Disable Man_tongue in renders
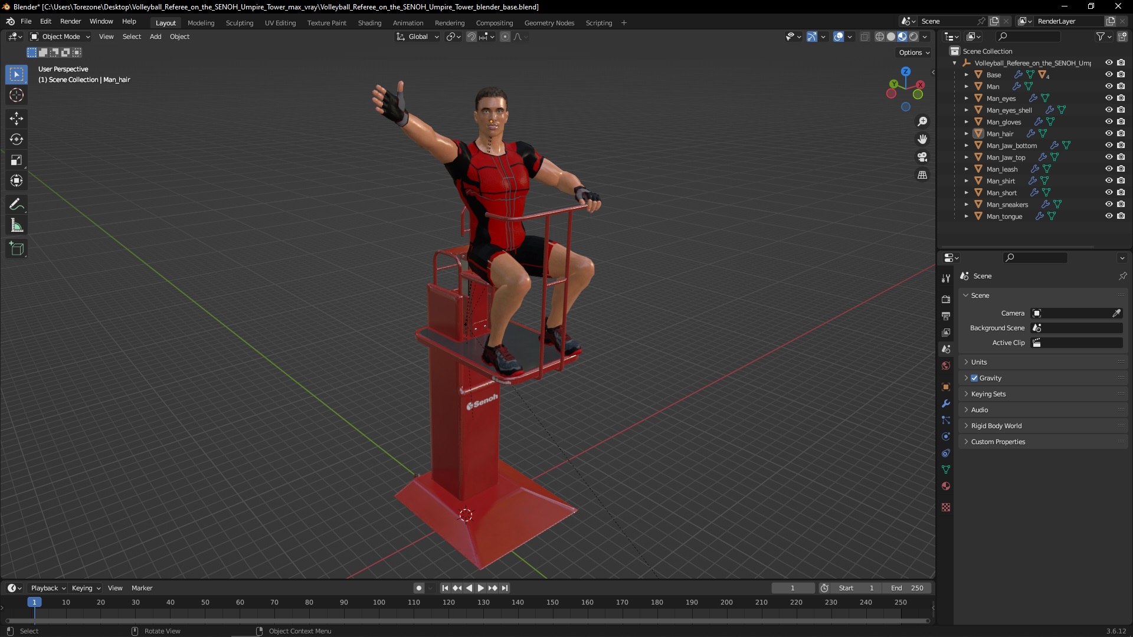This screenshot has width=1133, height=637. [1121, 216]
